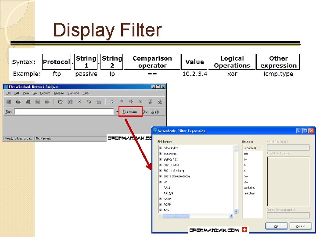This screenshot has width=316, height=237.
Task: Select the 'is present' relation
Action: tap(253, 148)
